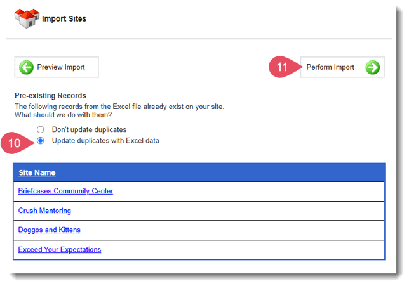Click the green left arrow icon
The height and width of the screenshot is (286, 409).
(x=27, y=67)
